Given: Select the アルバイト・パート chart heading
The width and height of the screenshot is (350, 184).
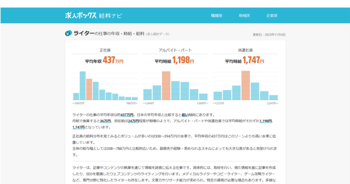Looking at the screenshot, I should [175, 50].
